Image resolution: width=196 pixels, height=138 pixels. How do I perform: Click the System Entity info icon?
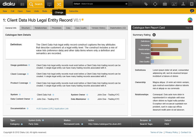[x=43, y=120]
